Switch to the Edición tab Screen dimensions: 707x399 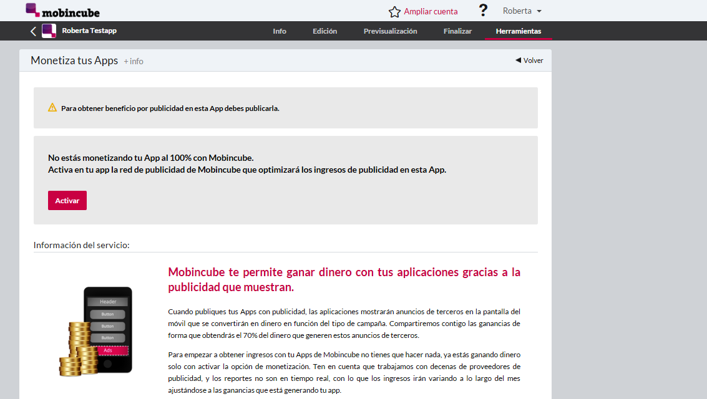324,31
